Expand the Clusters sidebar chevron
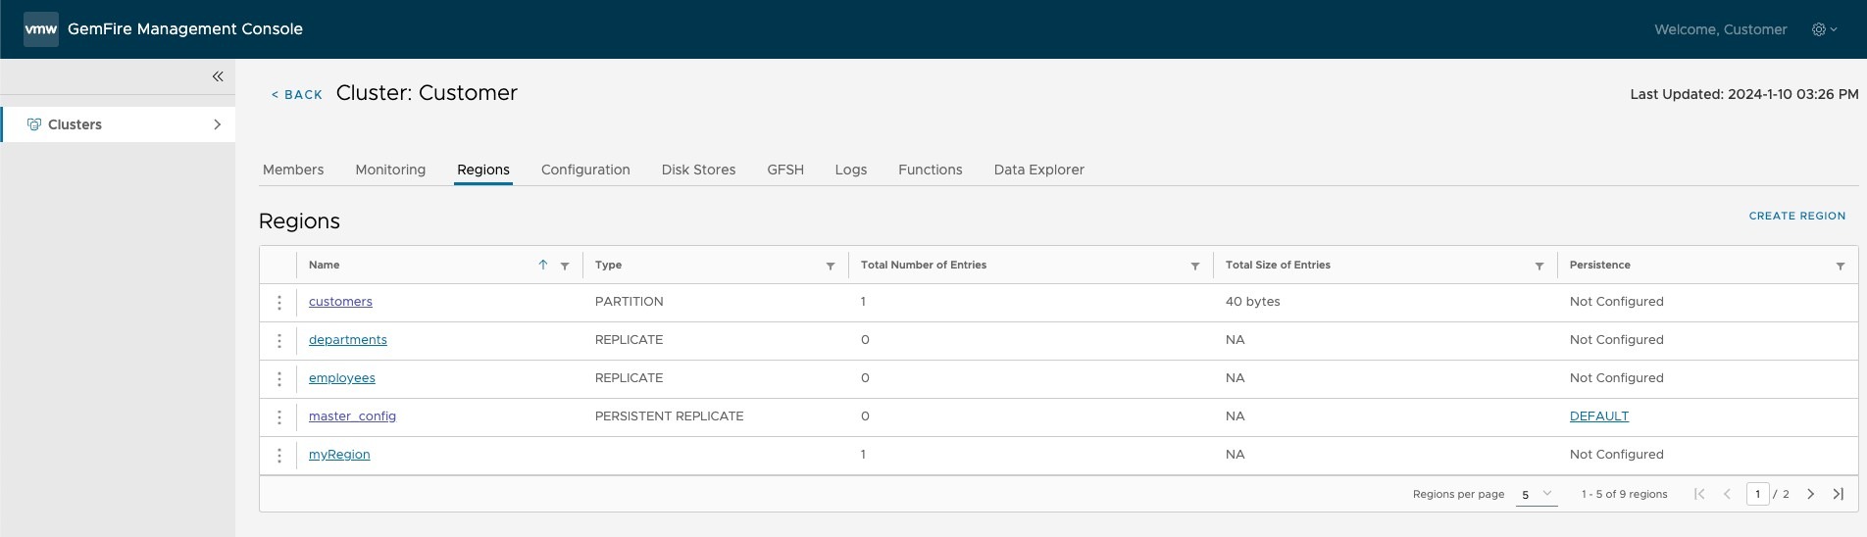 pos(217,124)
